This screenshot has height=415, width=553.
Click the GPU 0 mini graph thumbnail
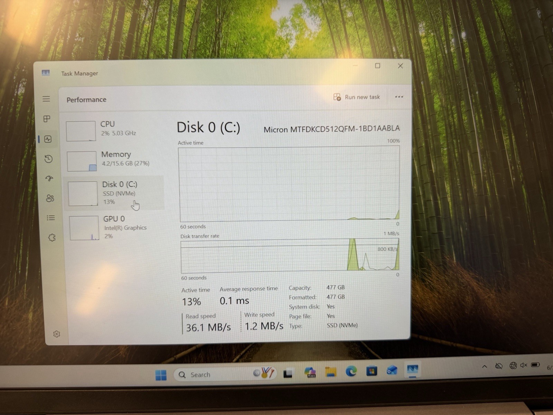pyautogui.click(x=84, y=228)
